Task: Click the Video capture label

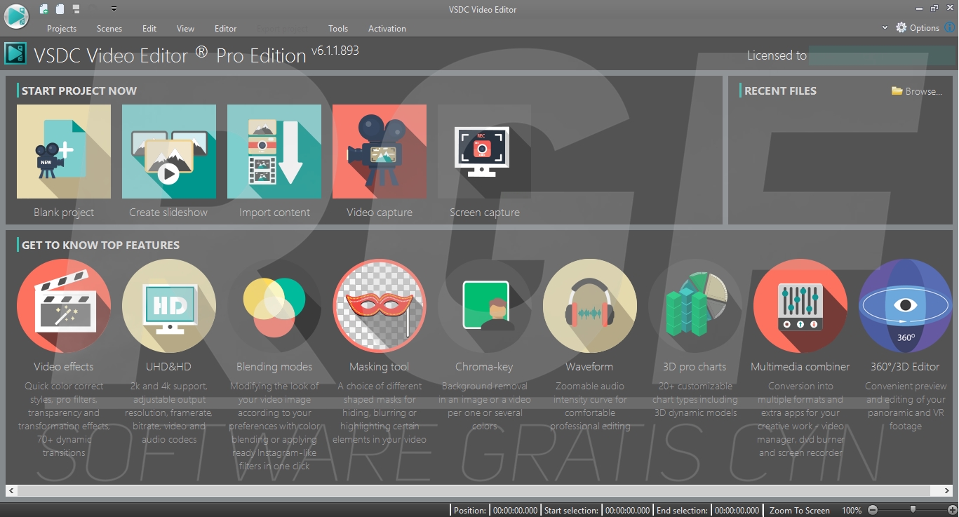Action: (x=380, y=213)
